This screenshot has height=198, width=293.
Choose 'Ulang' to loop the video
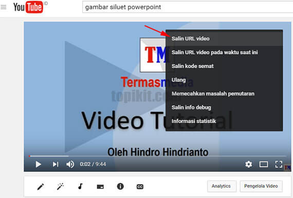(224, 80)
